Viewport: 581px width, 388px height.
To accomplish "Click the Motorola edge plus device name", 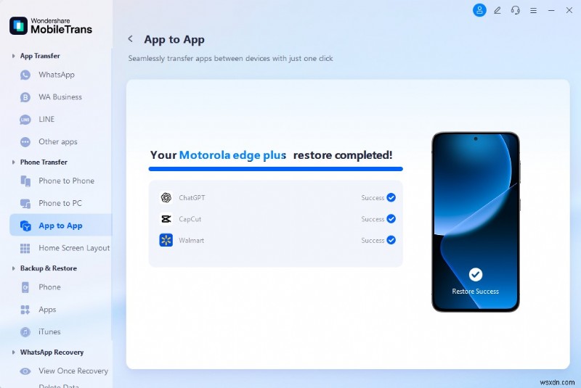I will point(232,155).
